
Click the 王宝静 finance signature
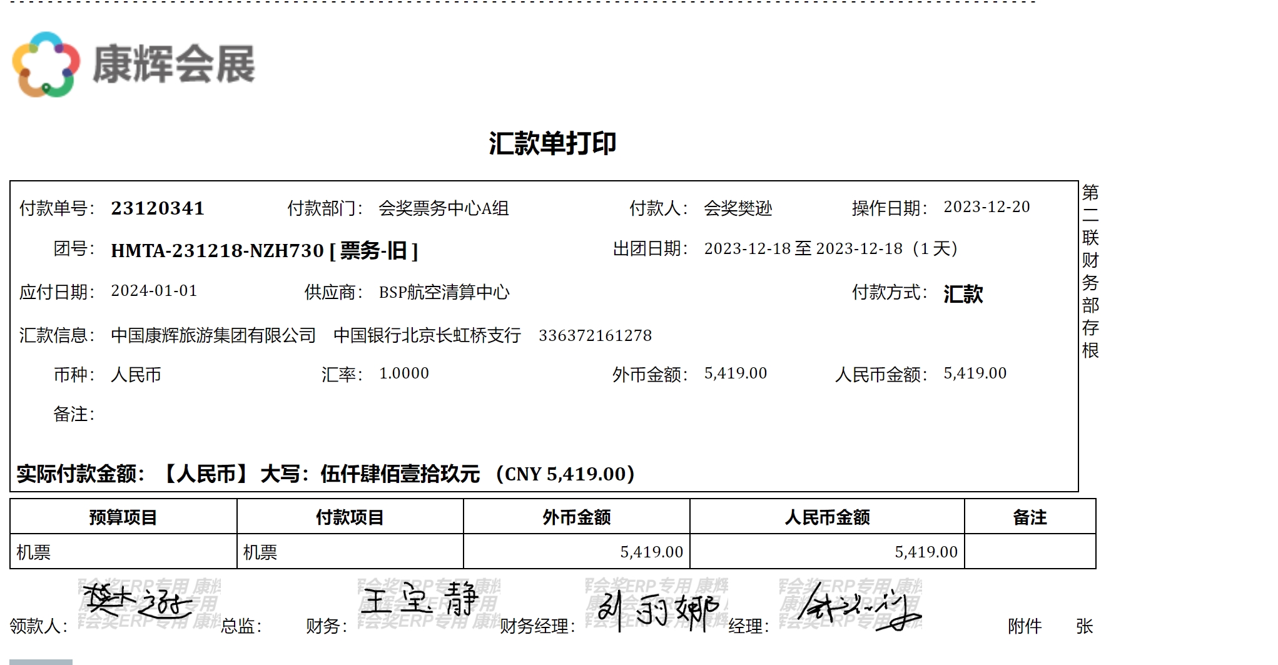click(419, 601)
